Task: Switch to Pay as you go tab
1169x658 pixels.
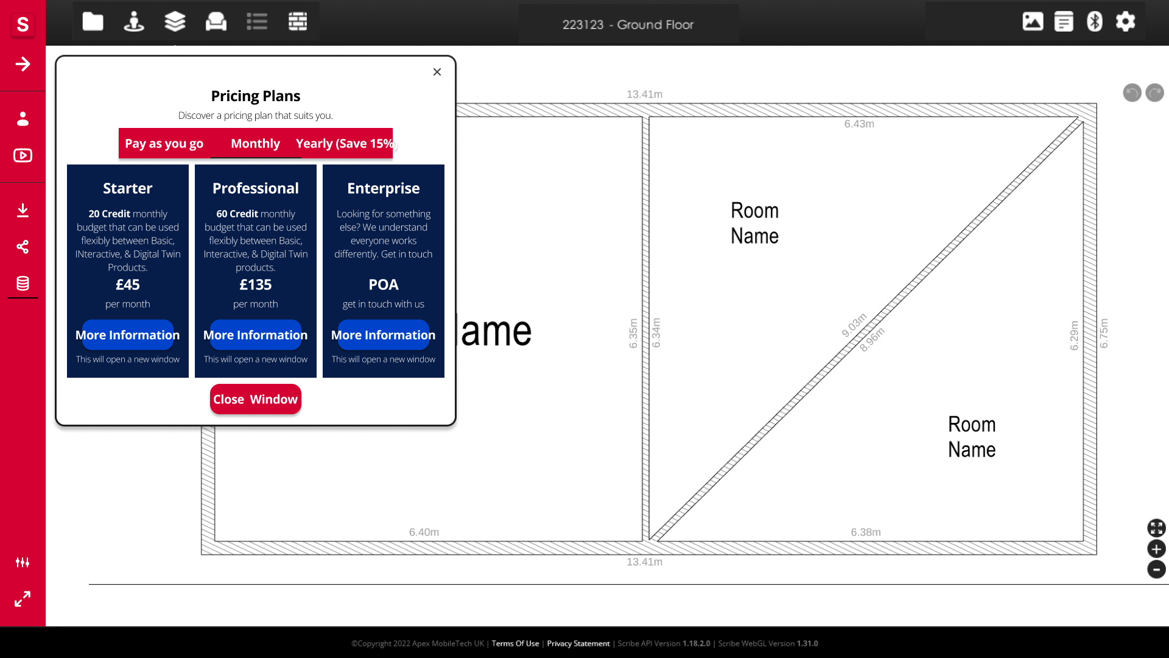Action: (x=164, y=144)
